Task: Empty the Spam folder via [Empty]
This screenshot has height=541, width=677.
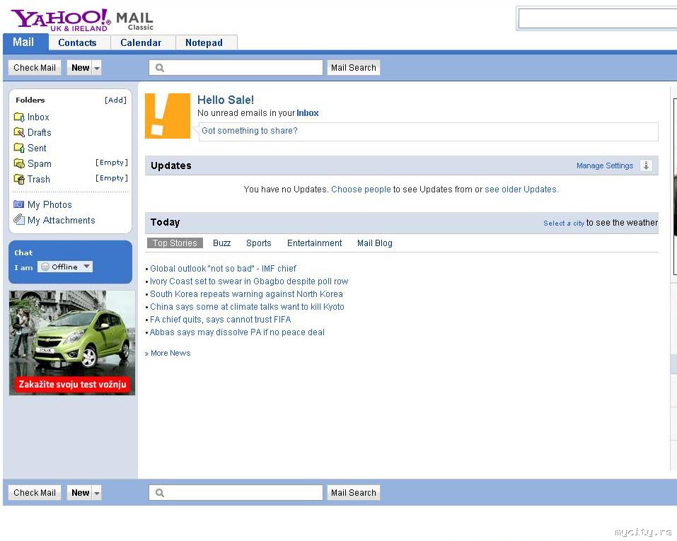Action: point(112,163)
